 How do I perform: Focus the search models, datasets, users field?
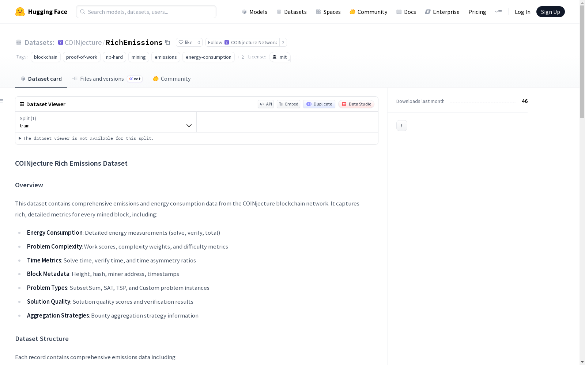[146, 12]
